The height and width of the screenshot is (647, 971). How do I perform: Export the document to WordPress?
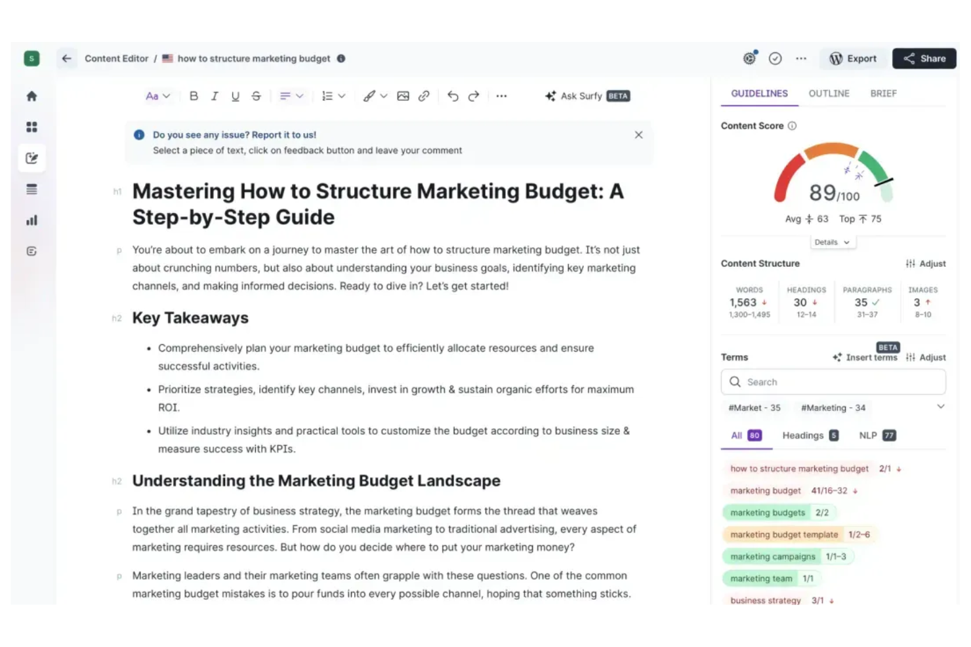point(854,58)
